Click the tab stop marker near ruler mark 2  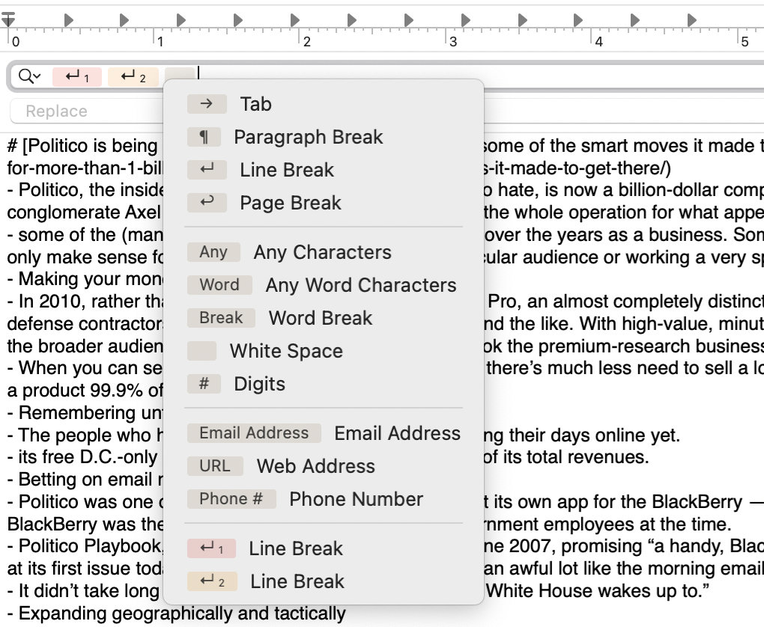click(294, 19)
